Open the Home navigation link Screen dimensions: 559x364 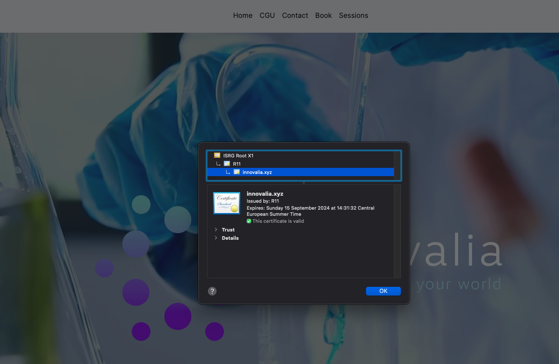tap(242, 15)
